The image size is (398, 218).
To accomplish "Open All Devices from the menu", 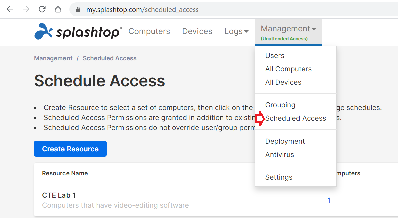I will tap(283, 82).
